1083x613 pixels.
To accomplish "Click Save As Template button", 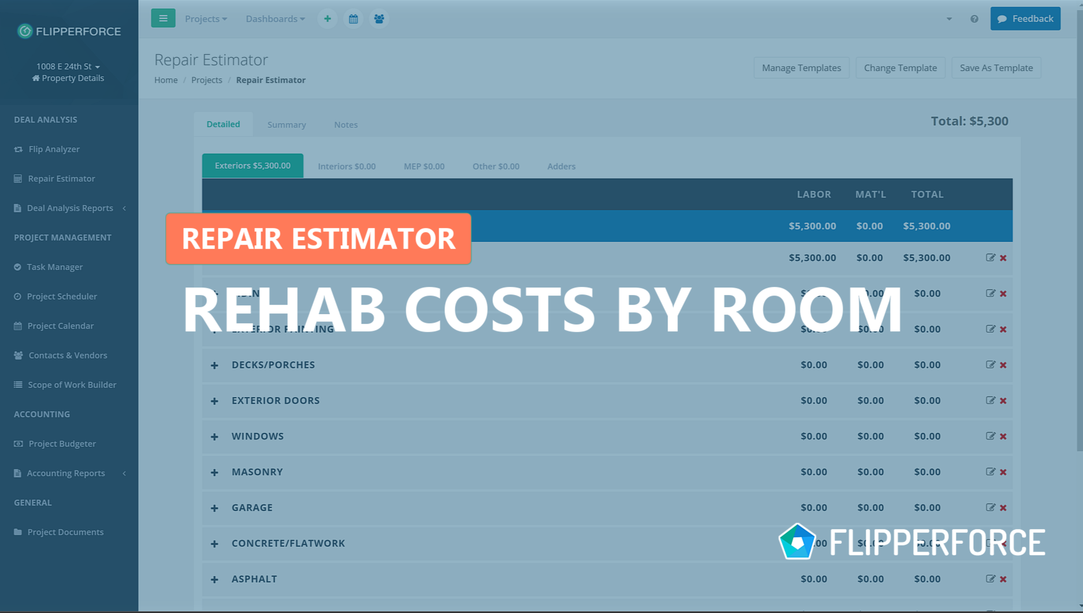I will (x=996, y=68).
